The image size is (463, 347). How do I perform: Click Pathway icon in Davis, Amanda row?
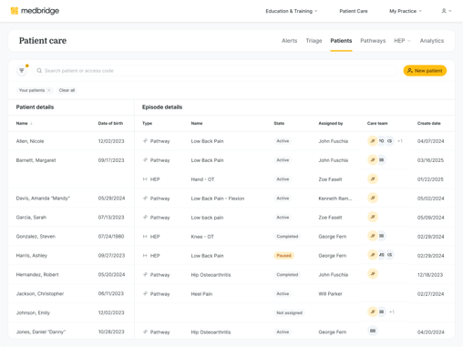[145, 199]
